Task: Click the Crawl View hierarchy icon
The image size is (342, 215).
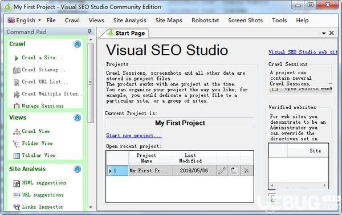Action: pyautogui.click(x=17, y=132)
